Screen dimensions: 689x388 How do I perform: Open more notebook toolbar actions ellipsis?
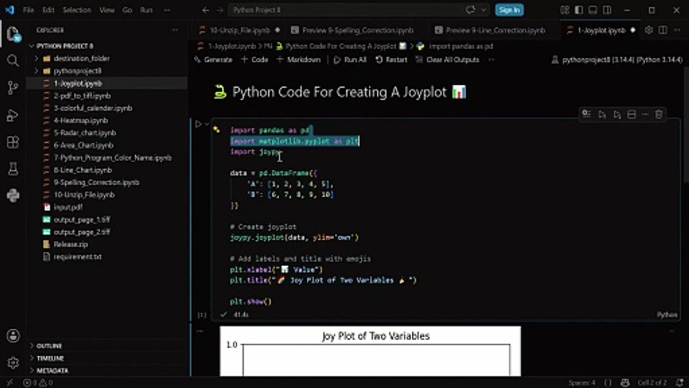point(491,59)
